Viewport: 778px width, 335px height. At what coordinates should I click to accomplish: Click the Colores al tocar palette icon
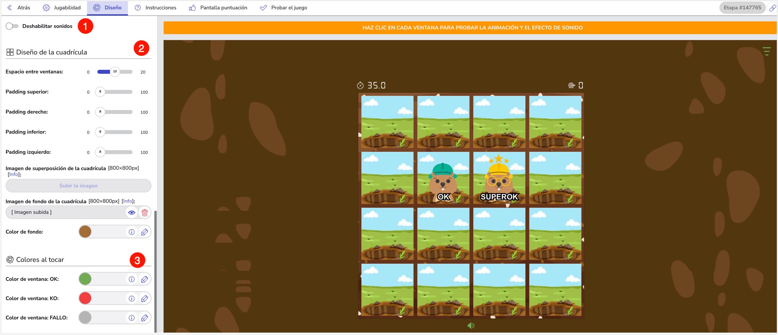(x=10, y=260)
